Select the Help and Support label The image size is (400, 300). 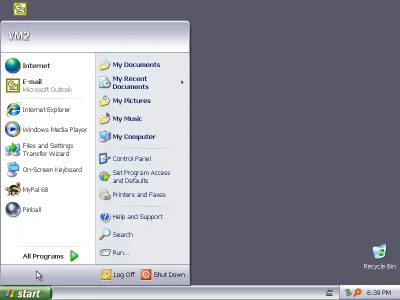pyautogui.click(x=137, y=217)
